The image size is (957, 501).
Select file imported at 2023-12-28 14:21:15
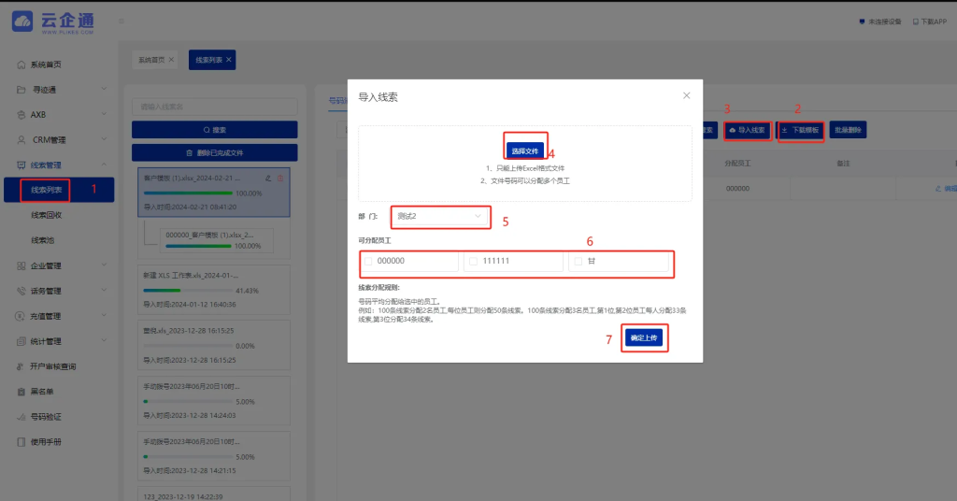214,456
